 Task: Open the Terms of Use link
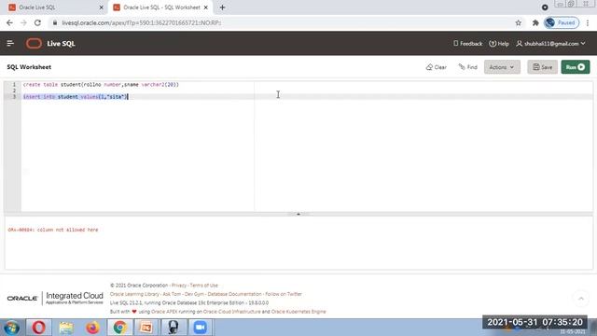pos(203,286)
